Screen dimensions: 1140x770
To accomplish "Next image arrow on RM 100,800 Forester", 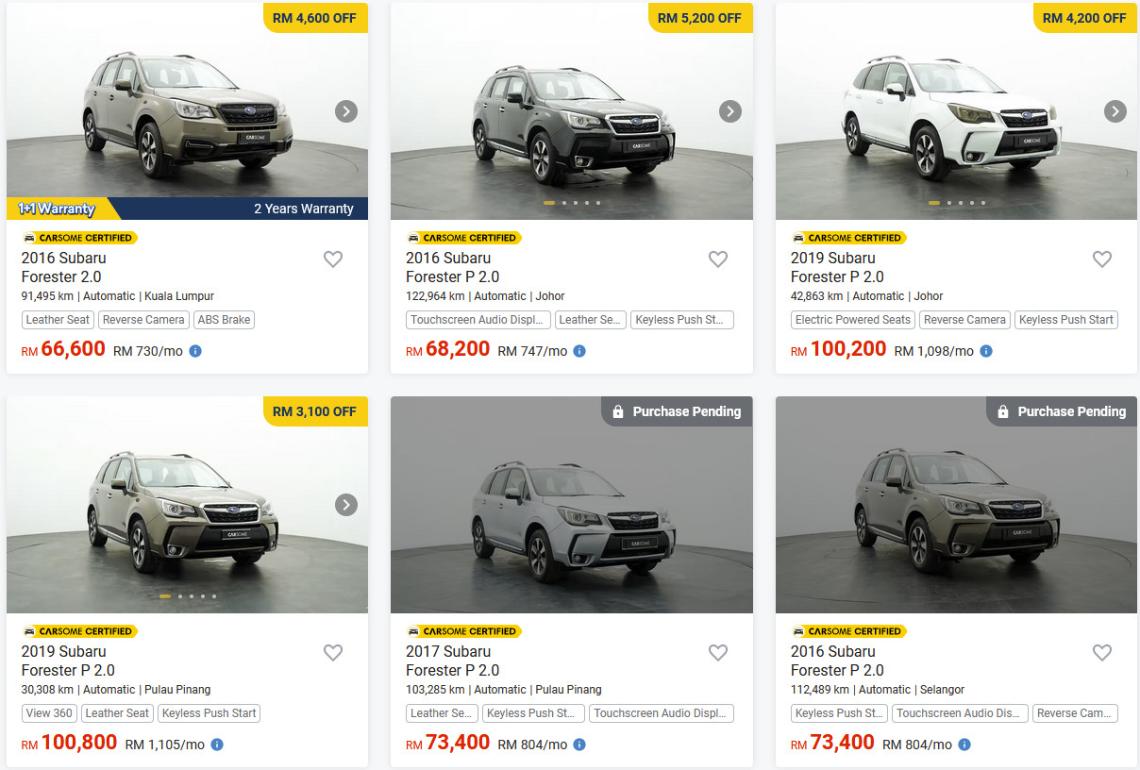I will pyautogui.click(x=346, y=505).
